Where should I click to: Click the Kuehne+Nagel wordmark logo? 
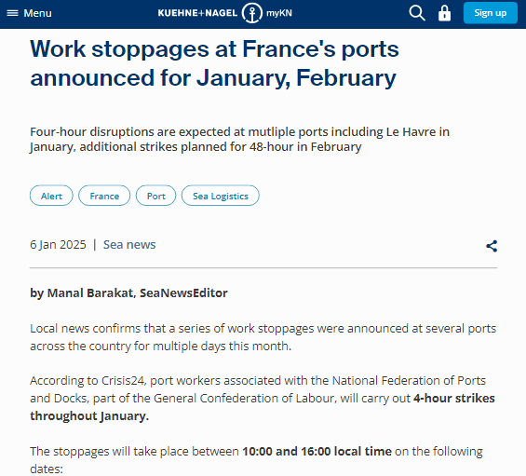(x=197, y=13)
